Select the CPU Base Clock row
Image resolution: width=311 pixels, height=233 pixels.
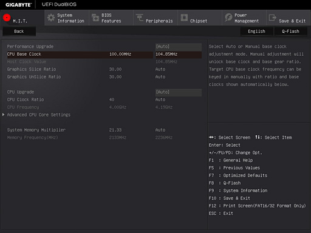point(104,54)
